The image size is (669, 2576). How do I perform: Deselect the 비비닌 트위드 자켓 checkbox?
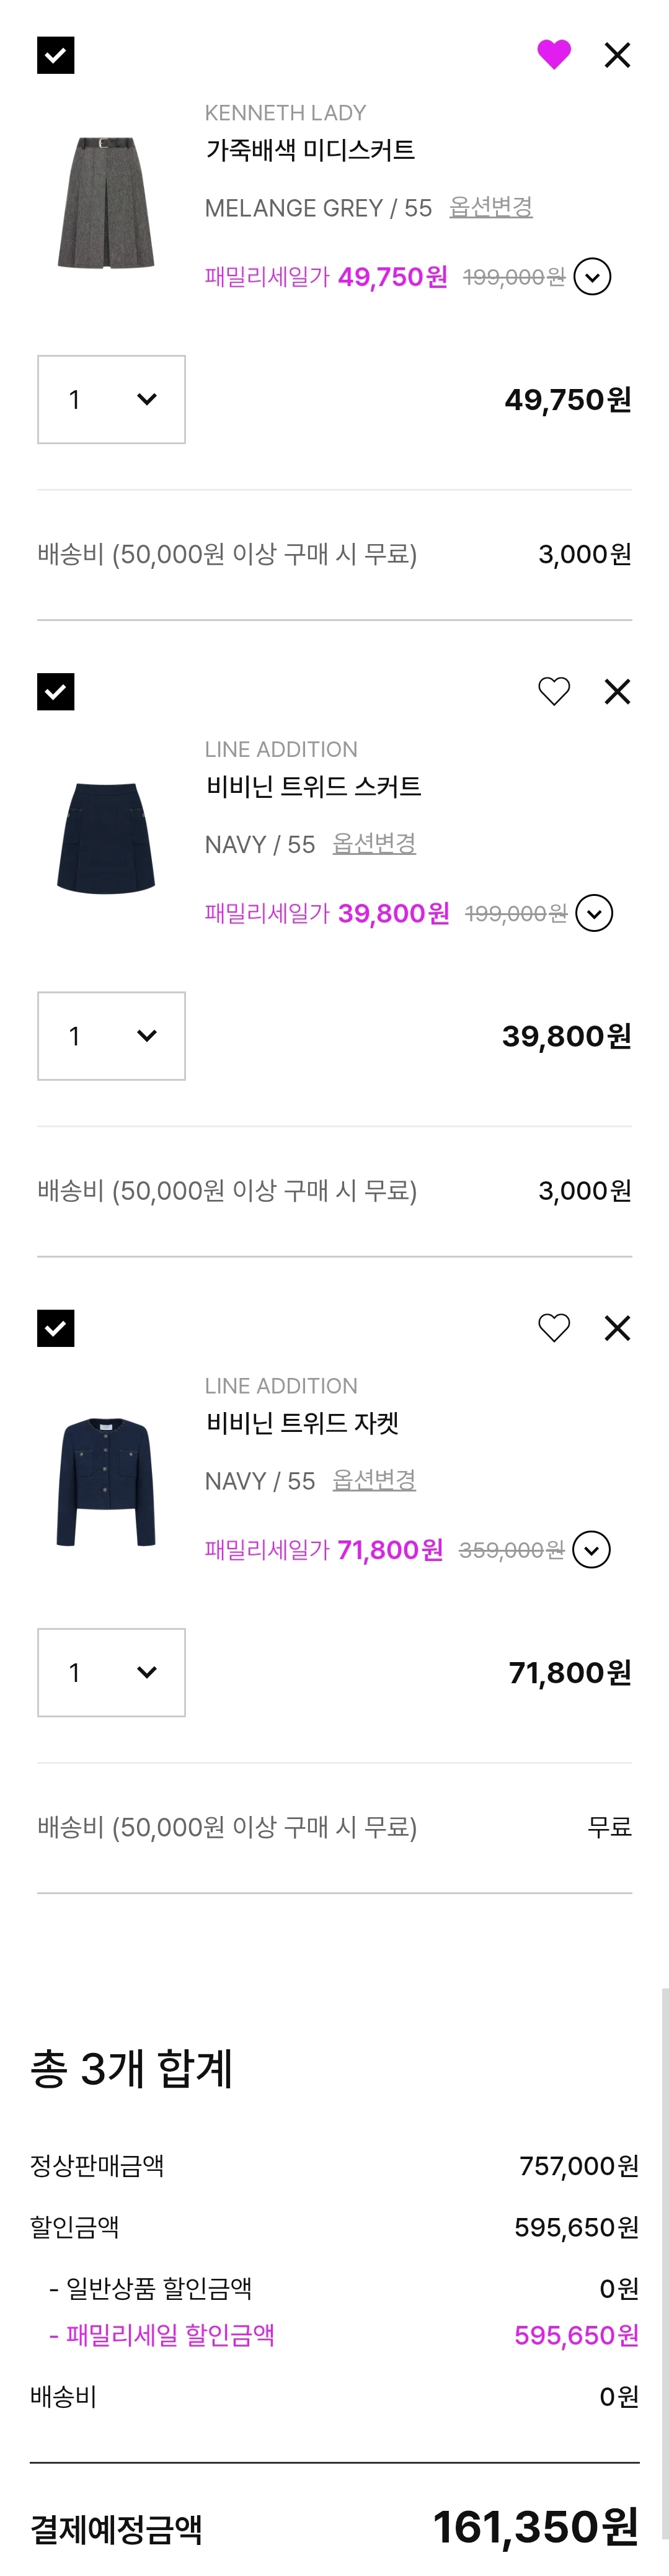point(56,1328)
